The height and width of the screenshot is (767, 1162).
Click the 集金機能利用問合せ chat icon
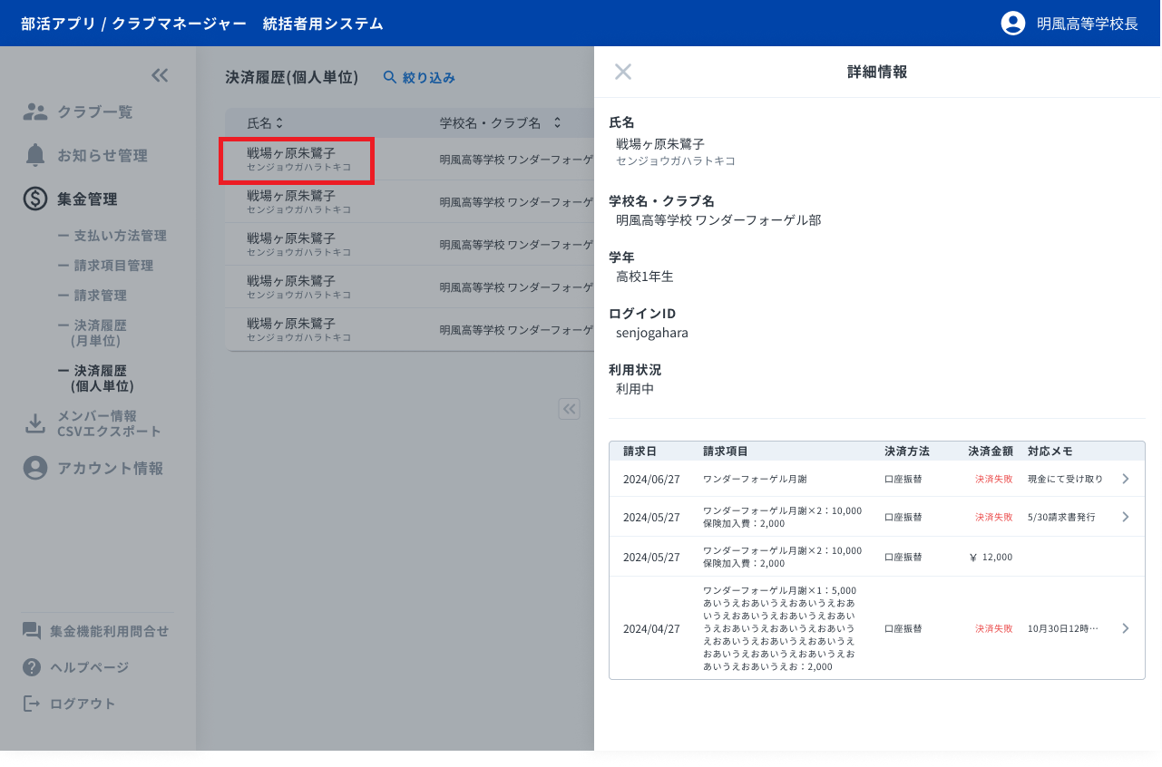[32, 631]
